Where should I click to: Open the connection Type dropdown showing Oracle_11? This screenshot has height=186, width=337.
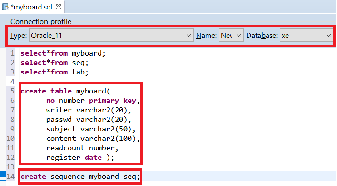[x=111, y=36]
